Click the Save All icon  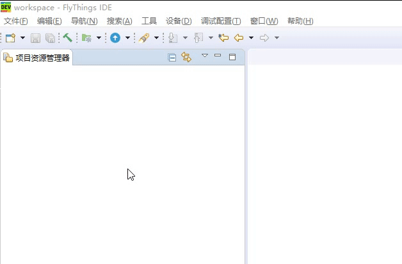pyautogui.click(x=50, y=38)
